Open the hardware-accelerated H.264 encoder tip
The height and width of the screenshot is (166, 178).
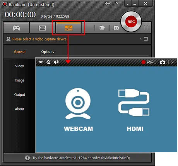(x=81, y=158)
